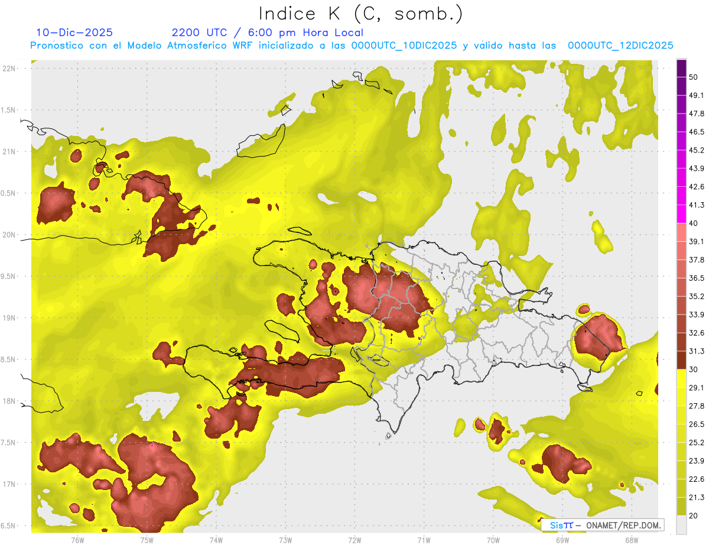709x548 pixels.
Task: Click the longitude label "68W"
Action: click(631, 540)
